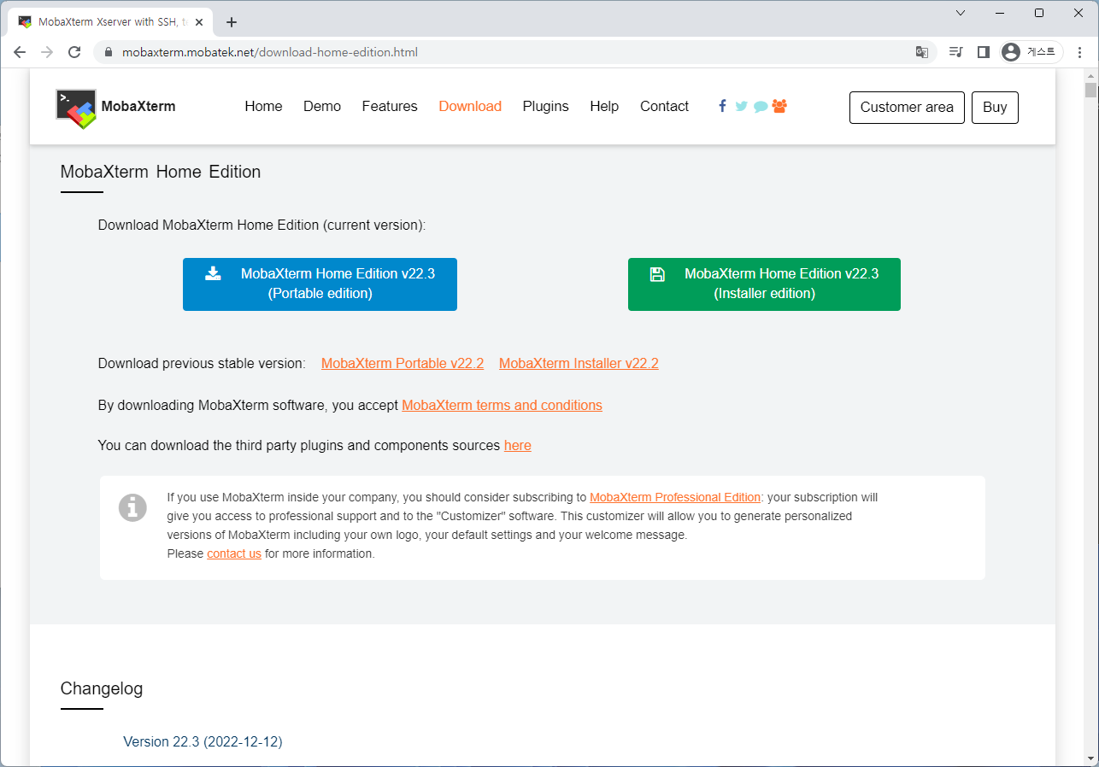This screenshot has height=767, width=1099.
Task: Select the Plugins navigation item
Action: (x=545, y=106)
